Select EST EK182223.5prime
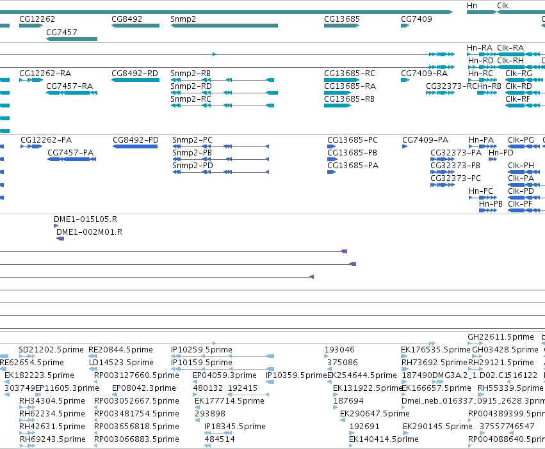Viewport: 545px width, 449px height. tap(39, 375)
